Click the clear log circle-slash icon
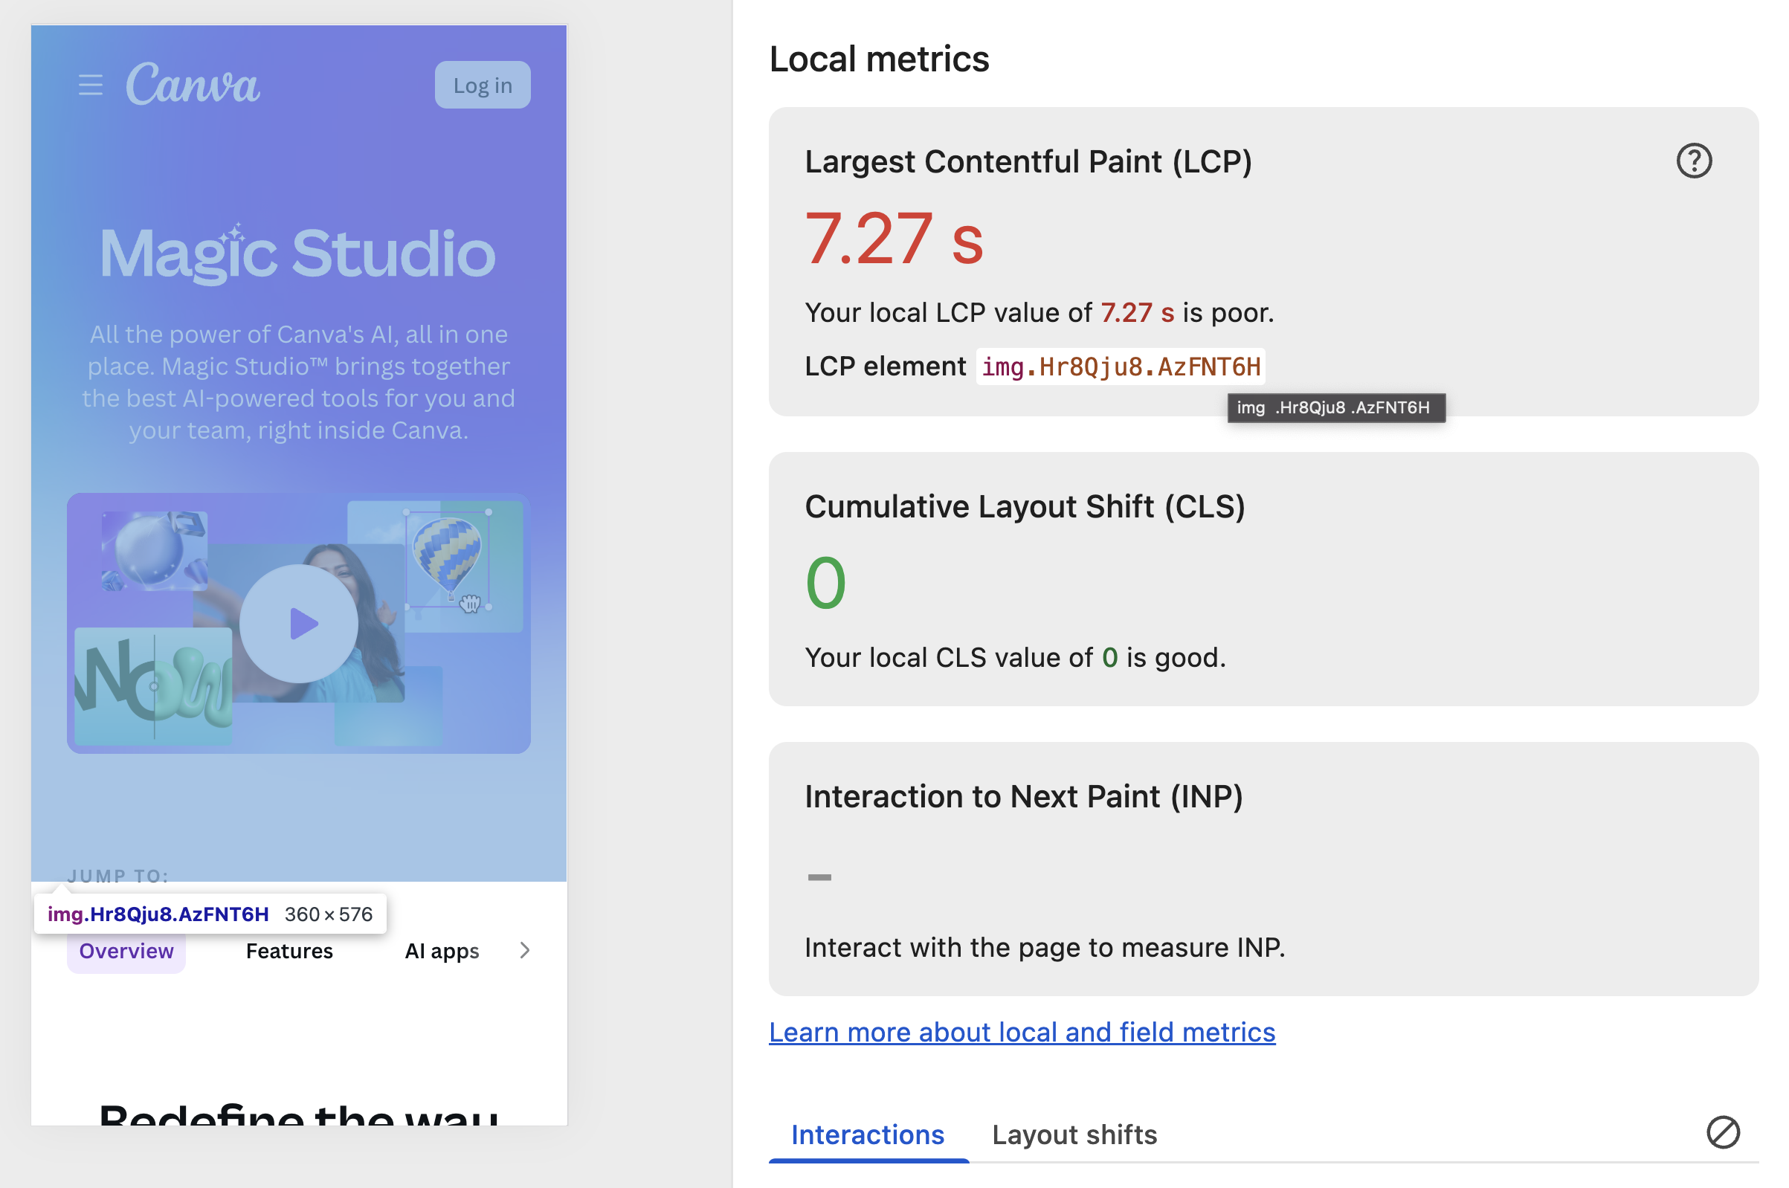This screenshot has width=1789, height=1188. (1722, 1133)
